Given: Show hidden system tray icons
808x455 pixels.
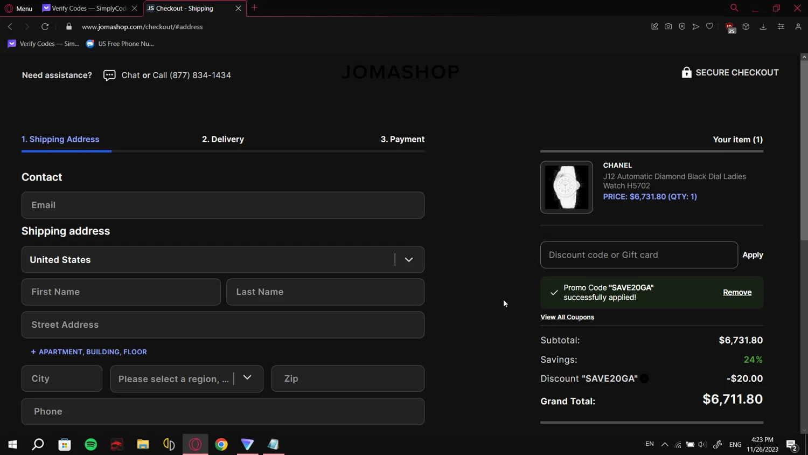Looking at the screenshot, I should tap(665, 445).
